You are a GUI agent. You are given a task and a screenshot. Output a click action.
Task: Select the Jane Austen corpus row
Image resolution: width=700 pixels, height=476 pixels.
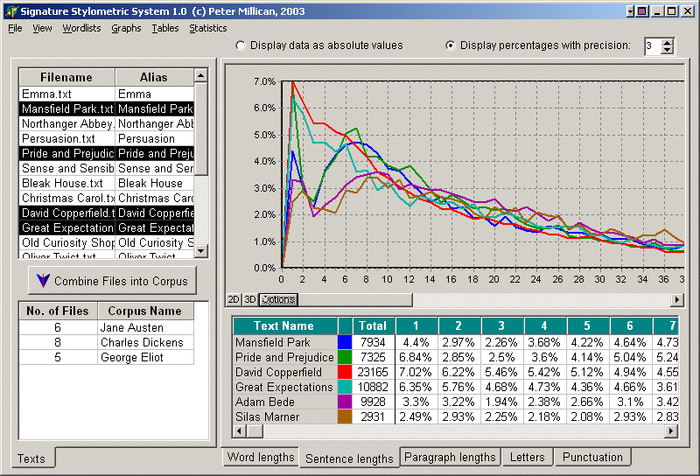coord(107,327)
